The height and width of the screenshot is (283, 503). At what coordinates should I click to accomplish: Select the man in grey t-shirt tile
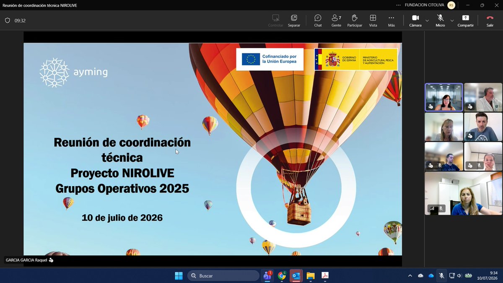[483, 127]
